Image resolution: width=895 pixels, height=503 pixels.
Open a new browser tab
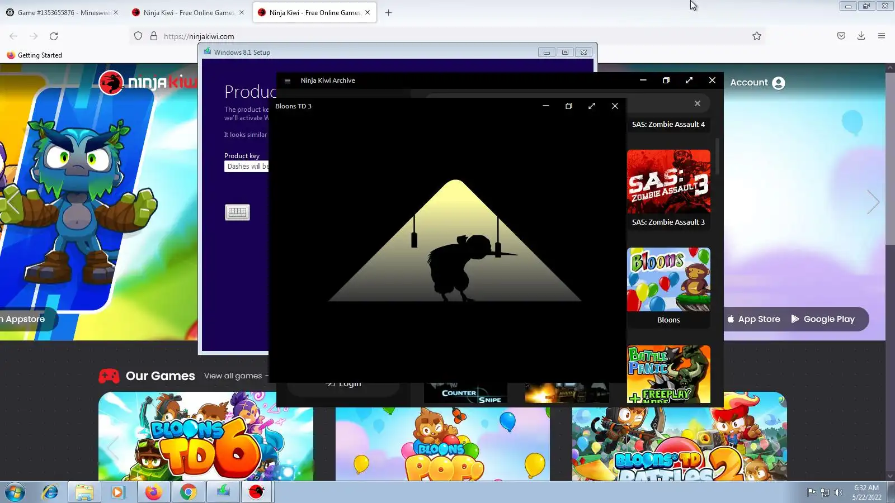(389, 12)
